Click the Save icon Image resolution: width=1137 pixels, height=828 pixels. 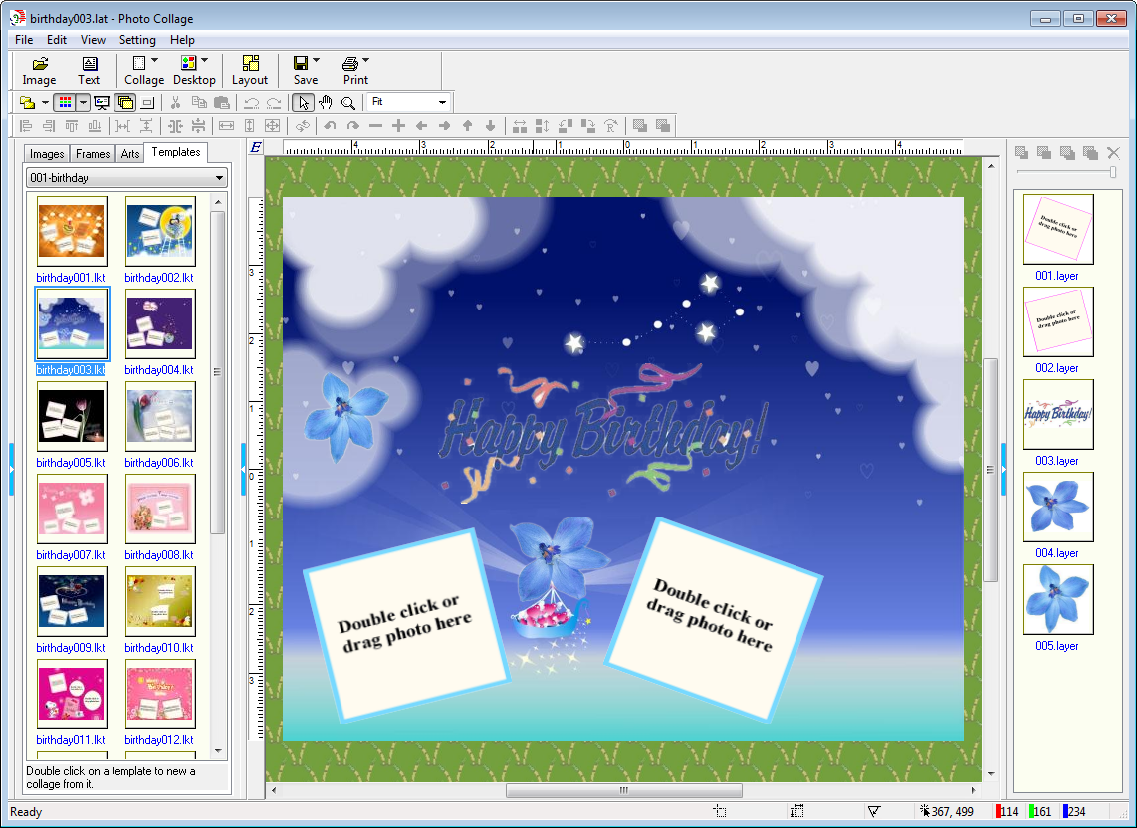(301, 63)
